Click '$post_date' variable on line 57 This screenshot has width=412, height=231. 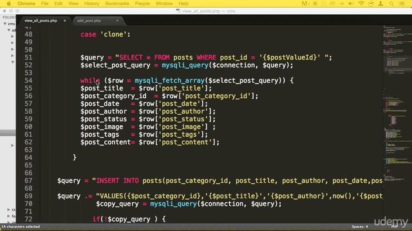(x=100, y=104)
